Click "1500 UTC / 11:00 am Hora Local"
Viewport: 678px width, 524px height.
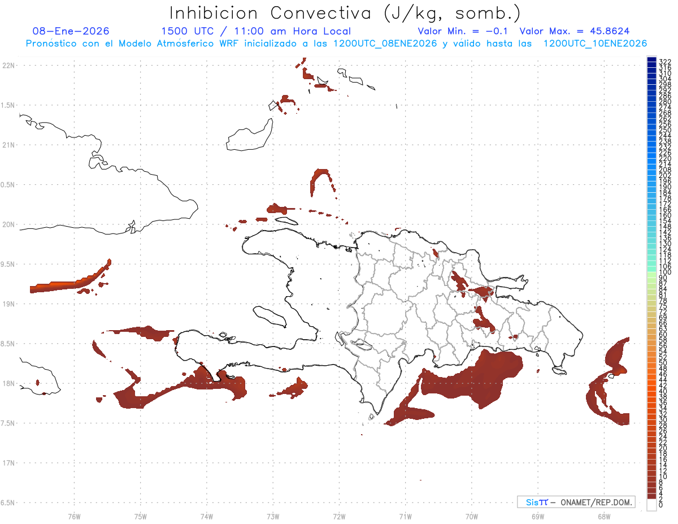click(256, 31)
